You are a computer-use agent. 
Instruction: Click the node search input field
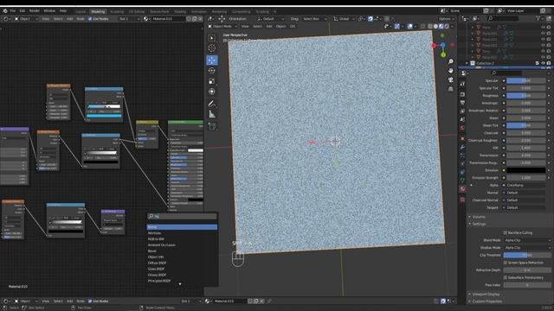pyautogui.click(x=182, y=216)
